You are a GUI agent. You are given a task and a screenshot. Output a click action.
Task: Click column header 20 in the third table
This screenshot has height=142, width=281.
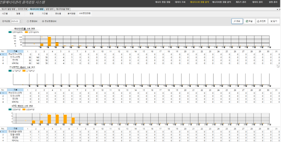coord(185,128)
